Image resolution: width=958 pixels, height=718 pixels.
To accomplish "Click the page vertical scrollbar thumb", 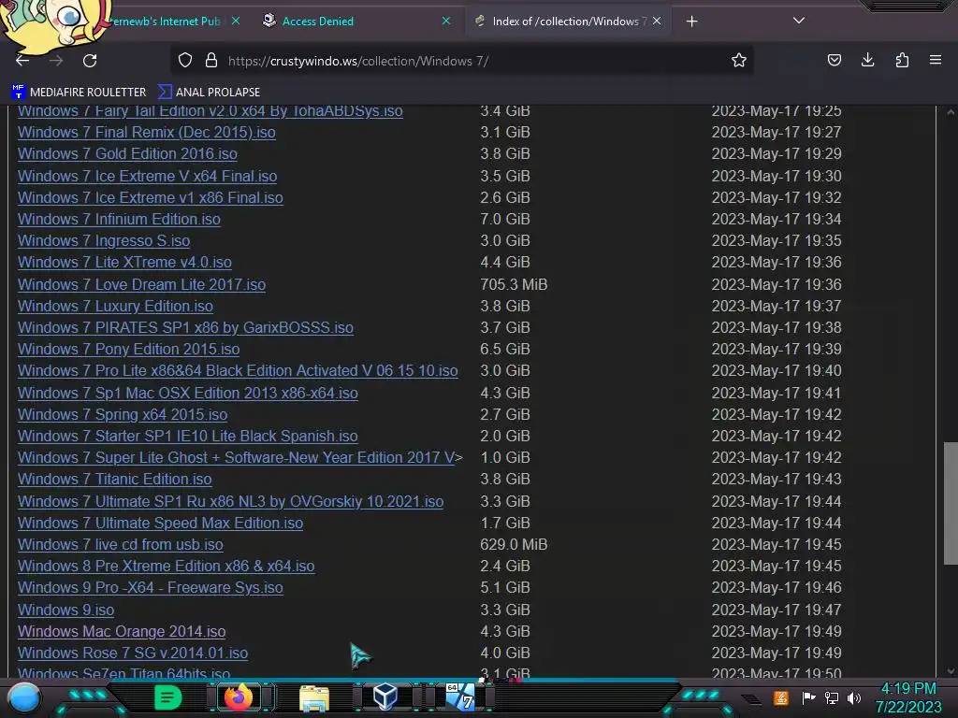I will pos(951,503).
